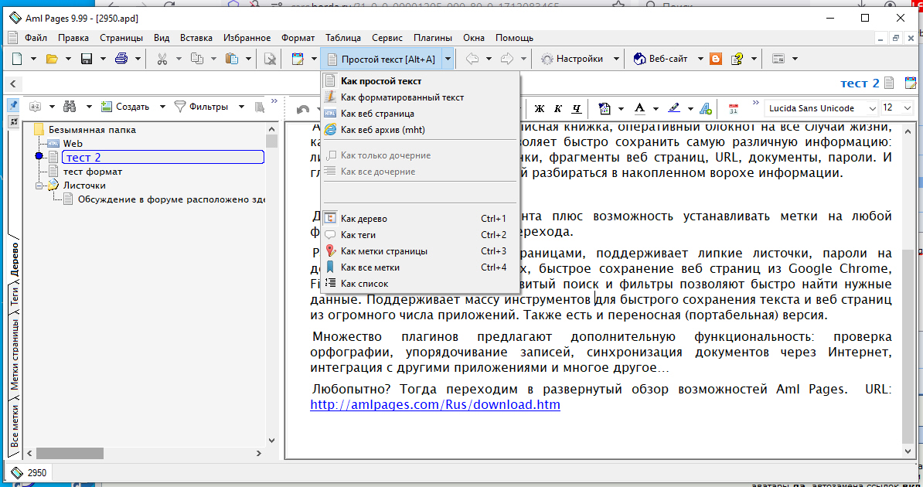Toggle italic К formatting
Viewport: 923px width, 487px height.
click(558, 108)
